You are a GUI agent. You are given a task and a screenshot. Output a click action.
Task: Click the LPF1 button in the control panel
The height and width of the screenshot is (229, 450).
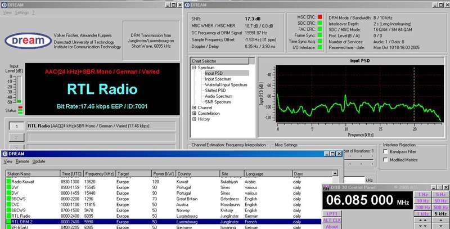pos(332,214)
